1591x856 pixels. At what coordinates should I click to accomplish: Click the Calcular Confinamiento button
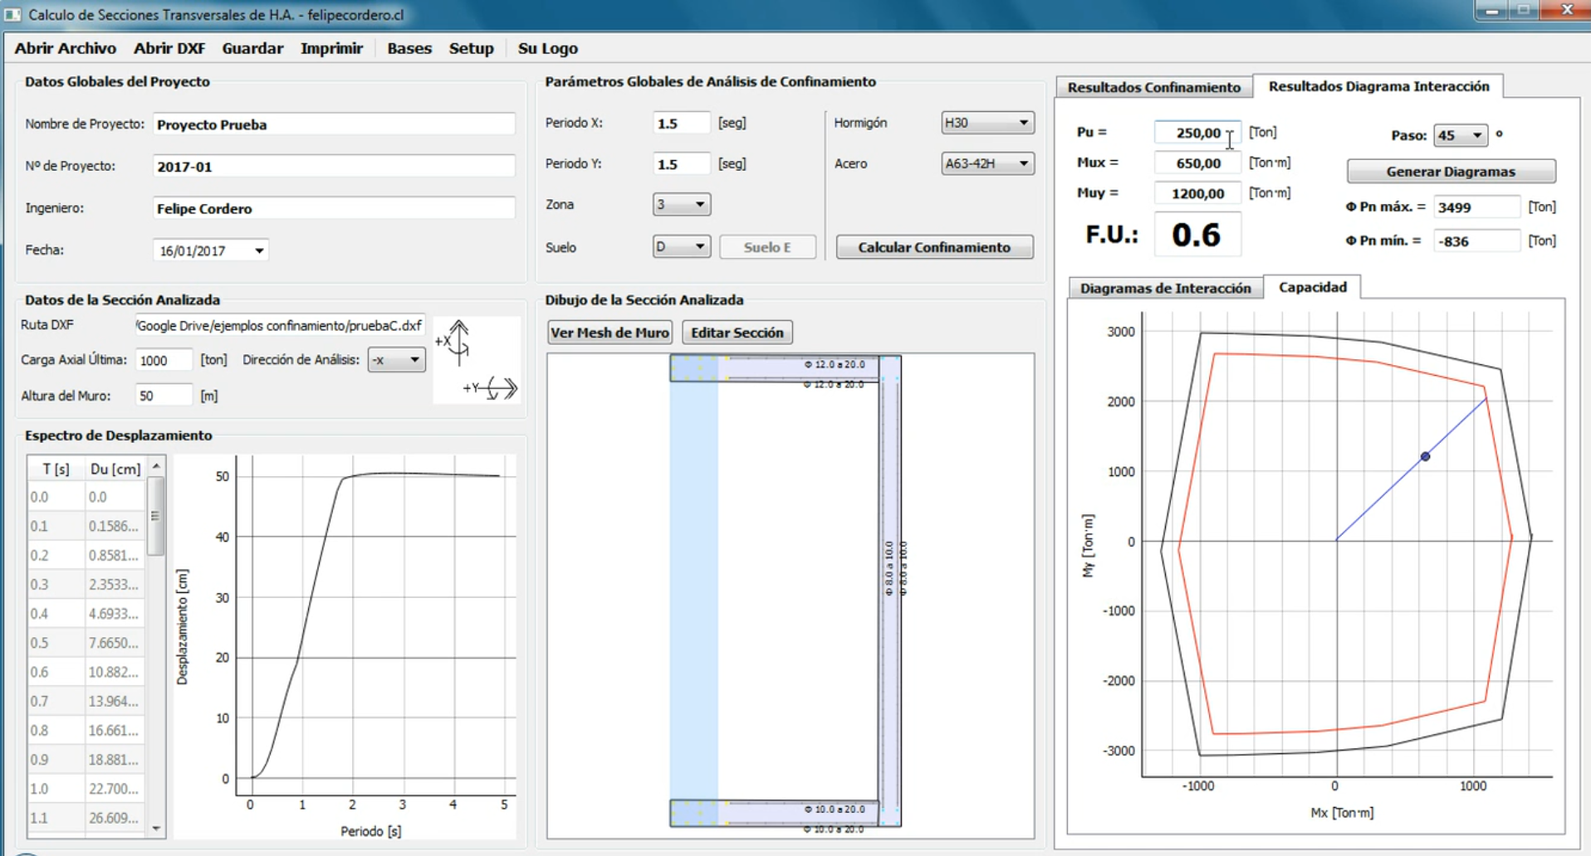coord(933,246)
